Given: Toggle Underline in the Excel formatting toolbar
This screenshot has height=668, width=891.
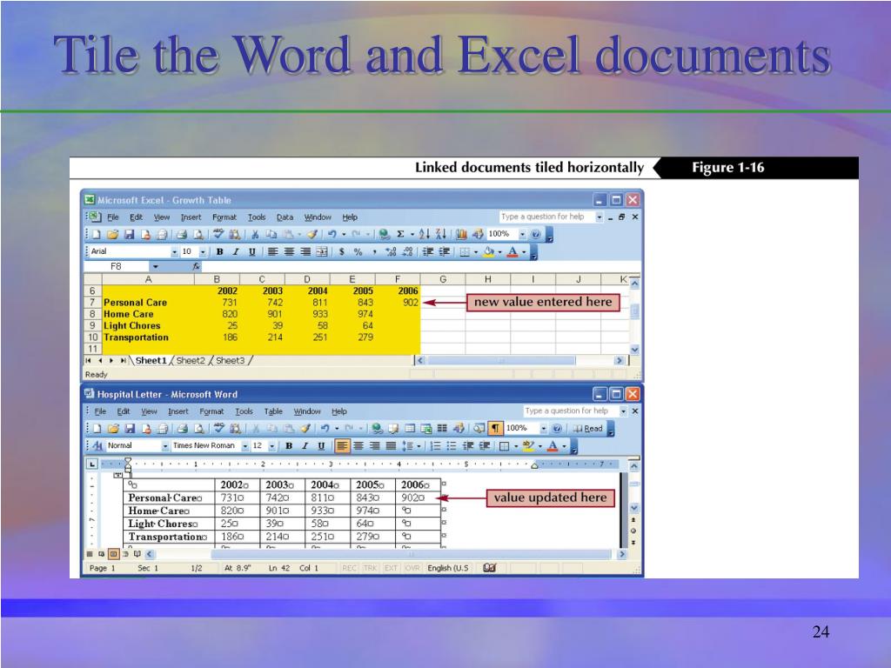Looking at the screenshot, I should coord(251,251).
